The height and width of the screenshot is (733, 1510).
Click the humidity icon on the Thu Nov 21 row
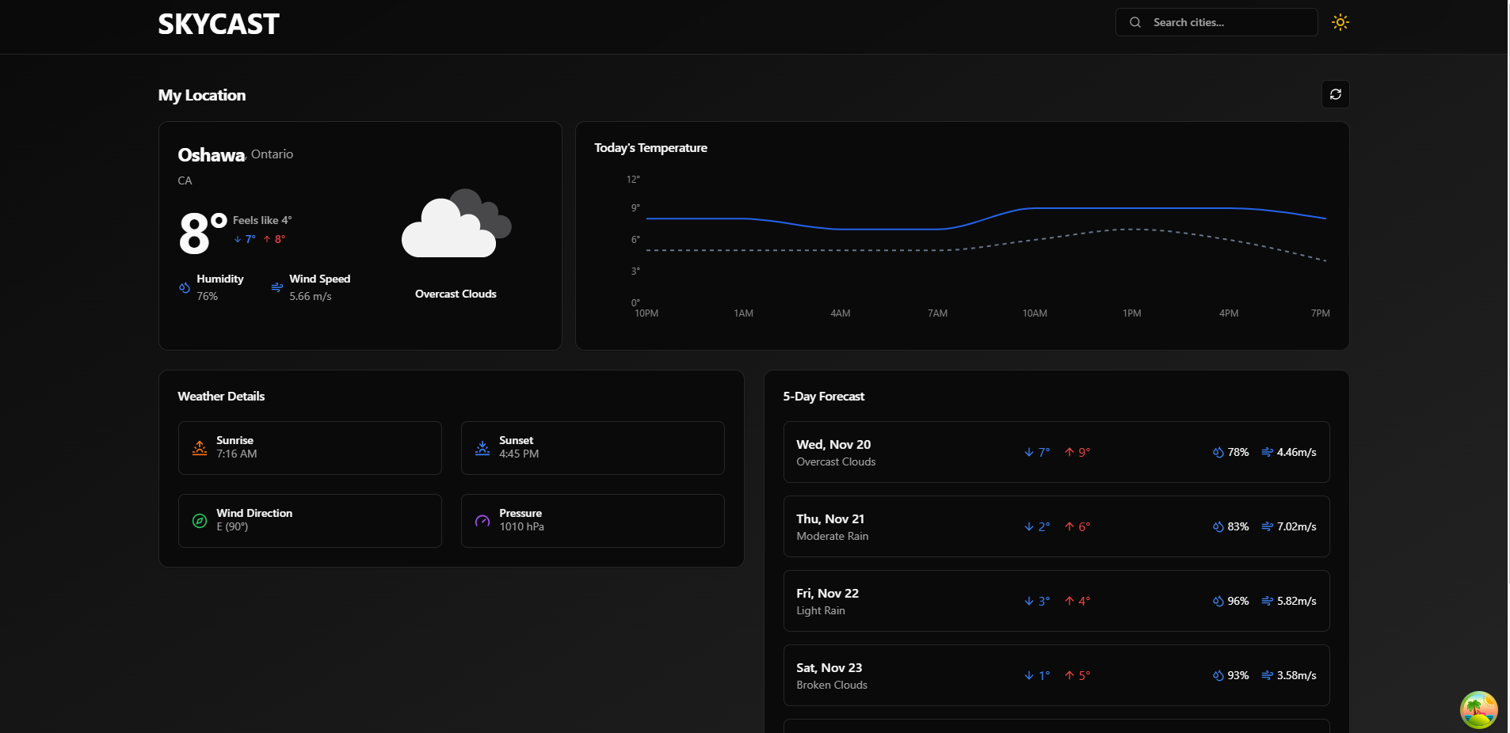(x=1218, y=526)
